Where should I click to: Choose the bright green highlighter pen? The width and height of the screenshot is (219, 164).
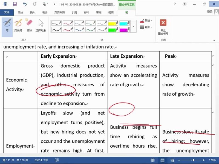[113, 30]
